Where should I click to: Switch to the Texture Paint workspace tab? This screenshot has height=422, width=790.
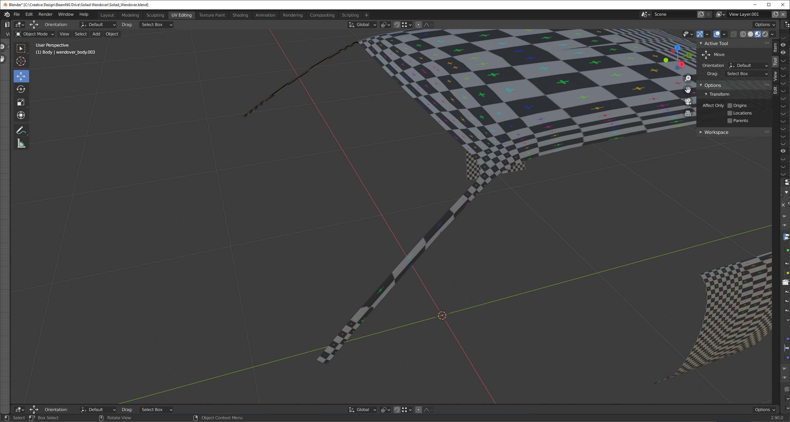pyautogui.click(x=212, y=15)
